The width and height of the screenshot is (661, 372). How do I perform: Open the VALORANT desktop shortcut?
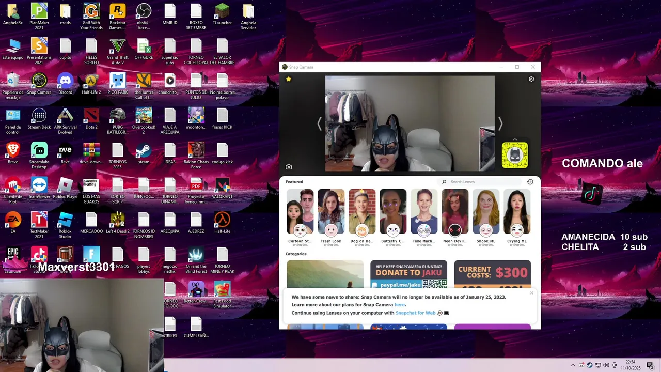(222, 189)
